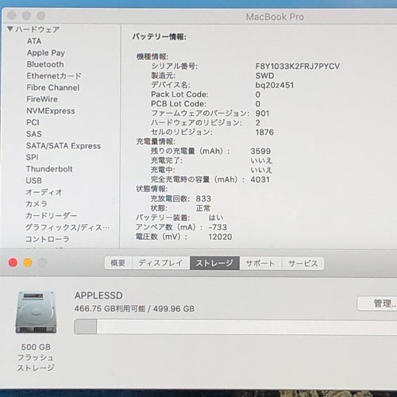
Task: Select コントローラ in the sidebar
Action: click(x=48, y=239)
